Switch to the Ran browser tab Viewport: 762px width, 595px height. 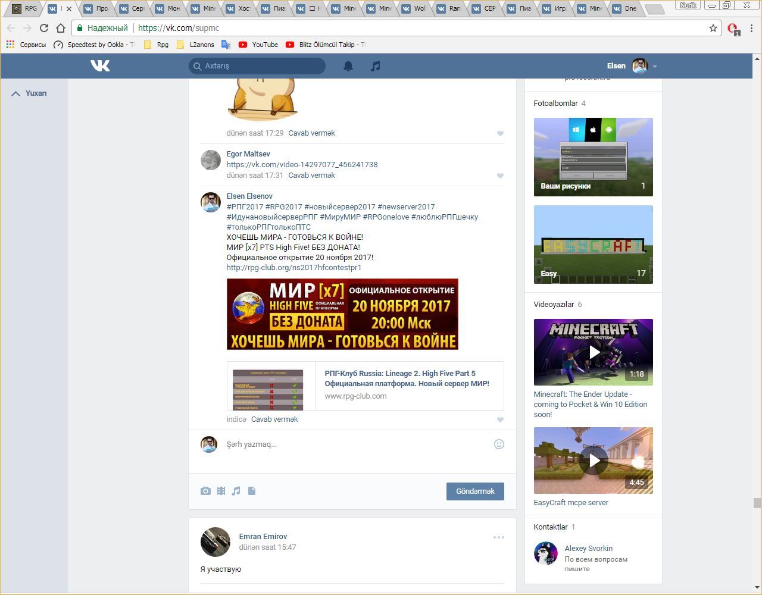pos(449,8)
